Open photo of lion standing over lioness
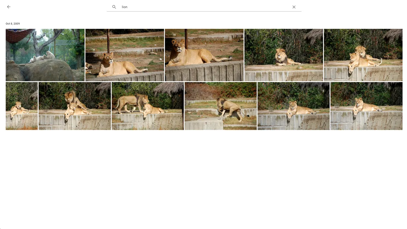Viewport: 407px width, 229px height. [75, 106]
